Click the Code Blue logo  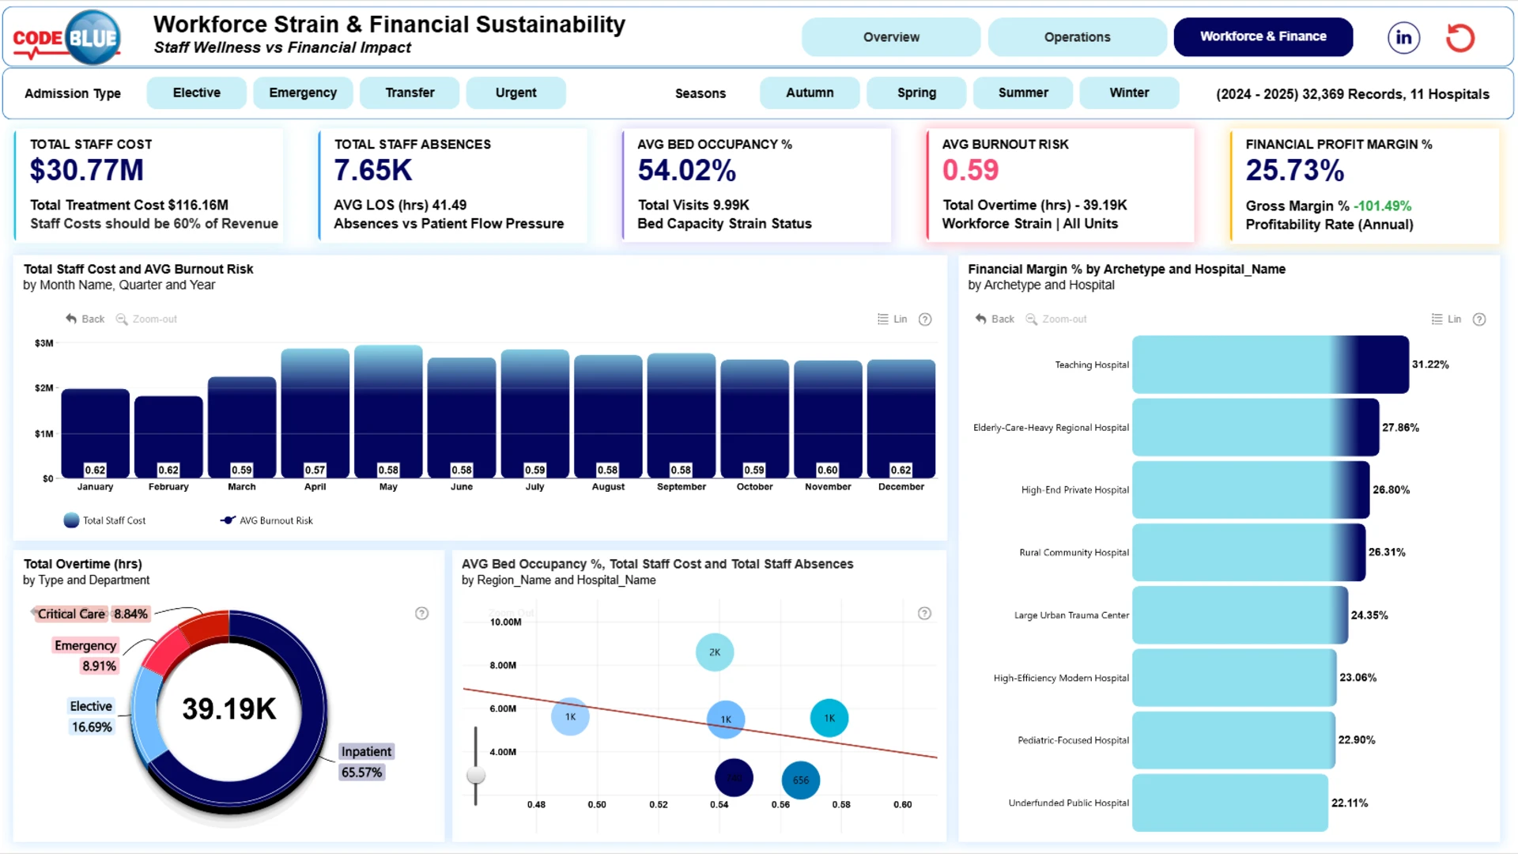(67, 37)
